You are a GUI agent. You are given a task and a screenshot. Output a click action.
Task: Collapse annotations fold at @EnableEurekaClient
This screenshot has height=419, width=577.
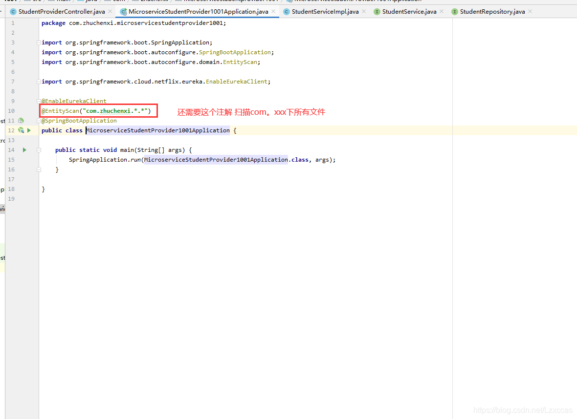39,101
